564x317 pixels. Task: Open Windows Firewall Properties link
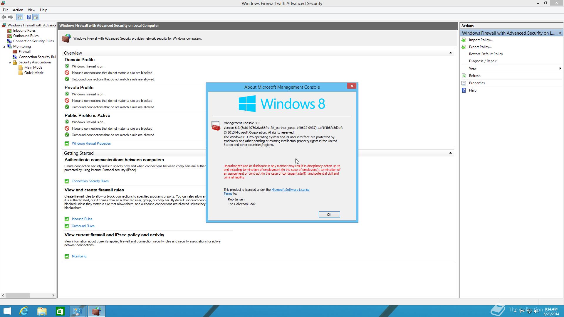(91, 144)
